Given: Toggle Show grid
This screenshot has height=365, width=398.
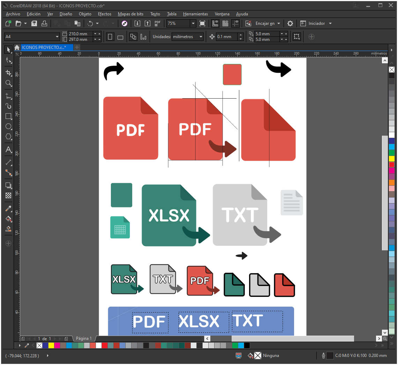Looking at the screenshot, I should (225, 23).
